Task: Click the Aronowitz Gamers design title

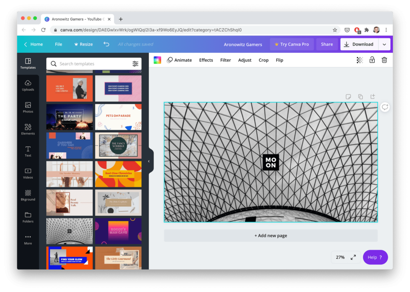Action: 243,44
